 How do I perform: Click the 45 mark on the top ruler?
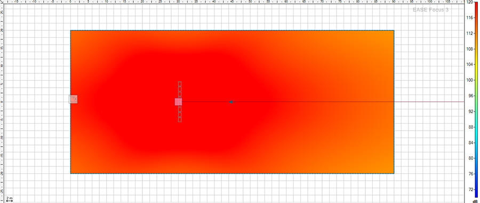pos(232,2)
